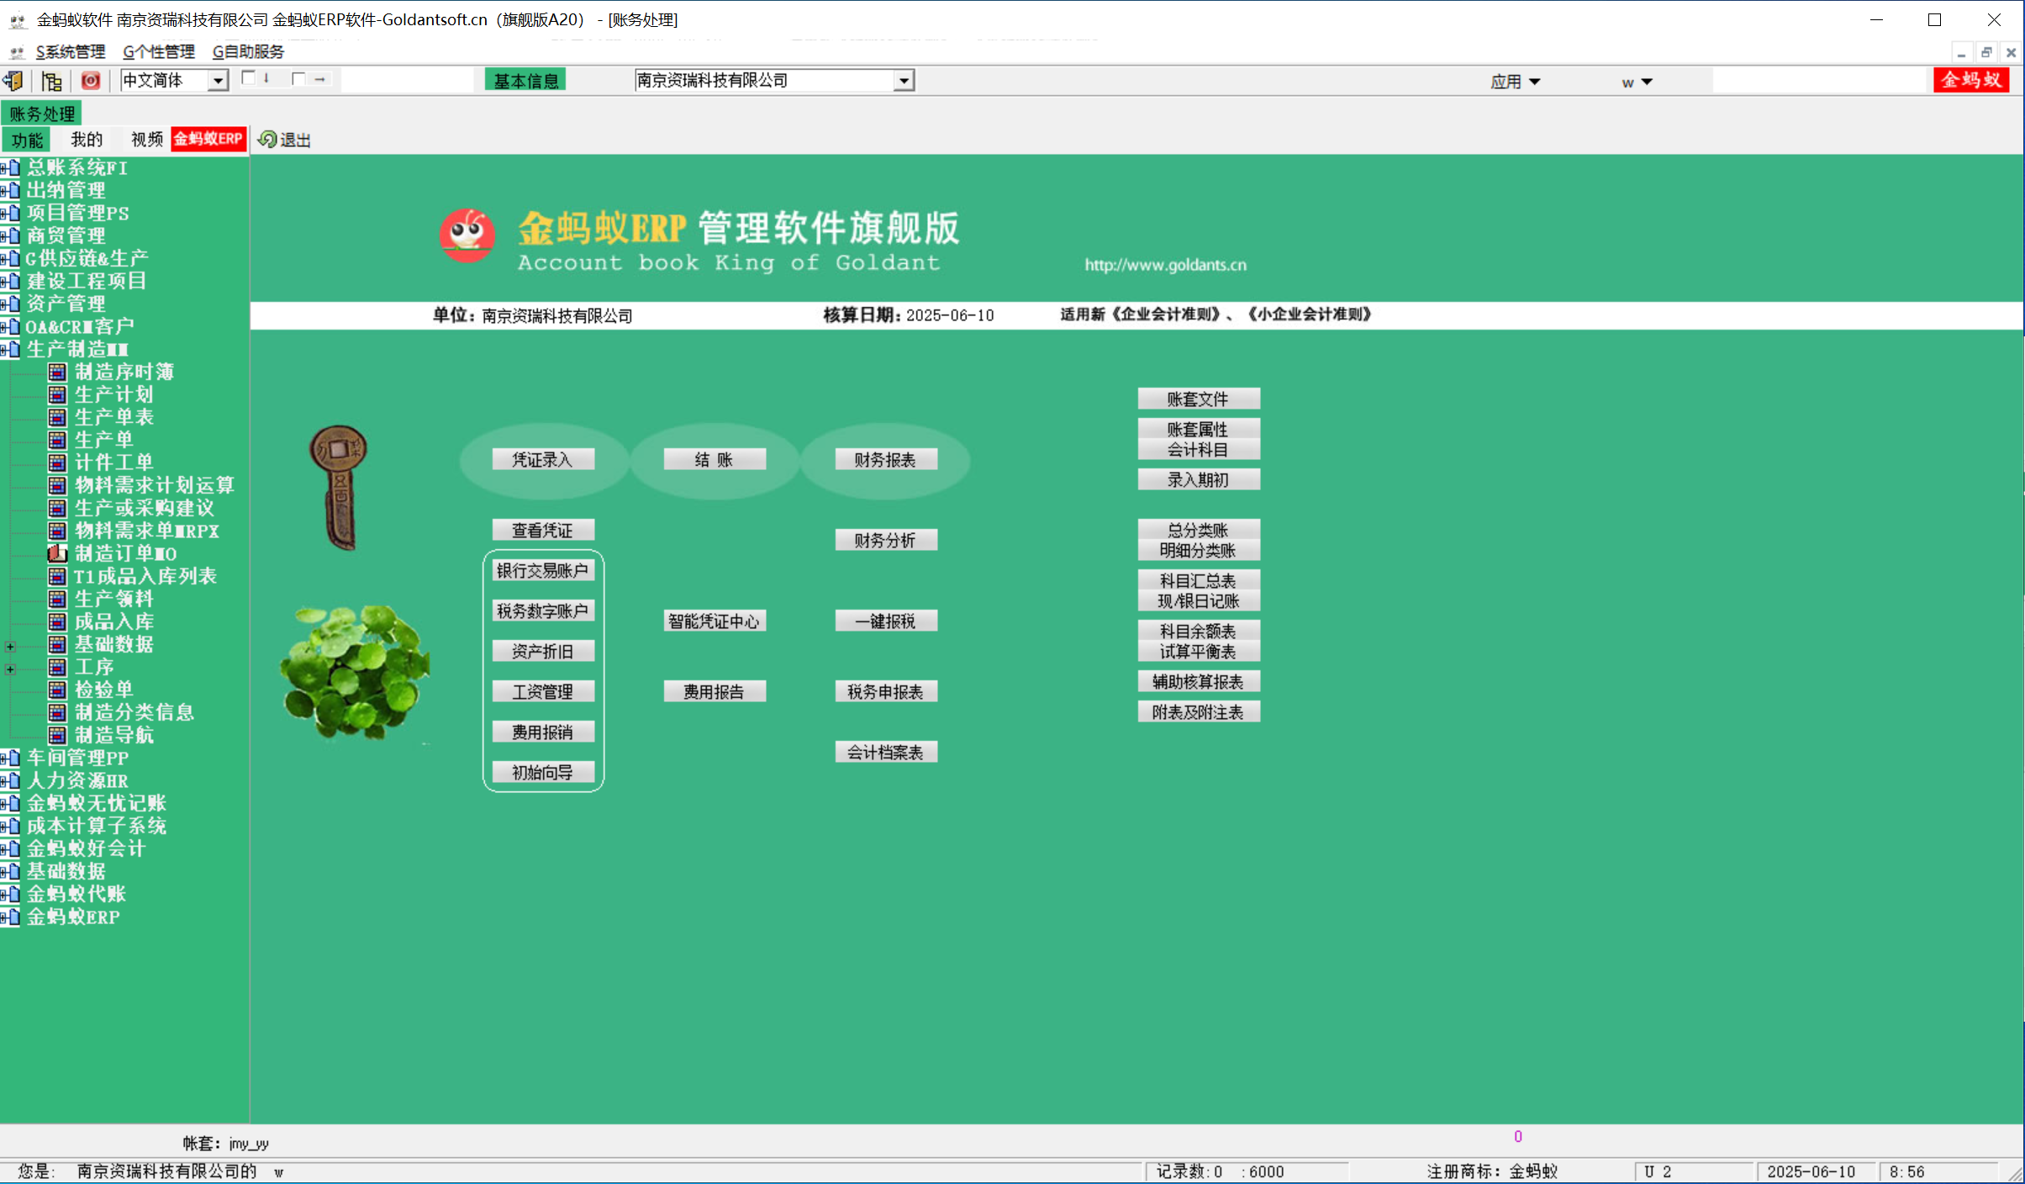Screen dimensions: 2025x1184
Task: Select 金蚂蚁无忧记账 in the tree
Action: 96,803
